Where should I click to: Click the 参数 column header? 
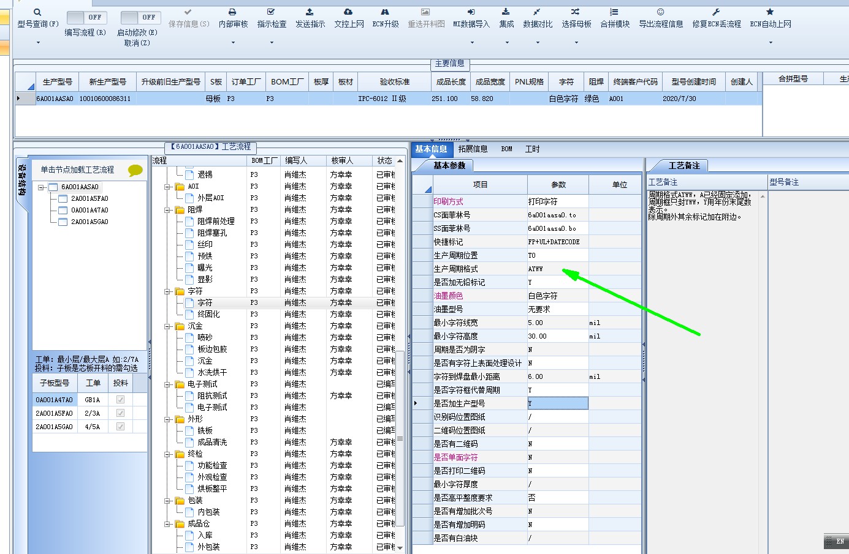pyautogui.click(x=558, y=185)
